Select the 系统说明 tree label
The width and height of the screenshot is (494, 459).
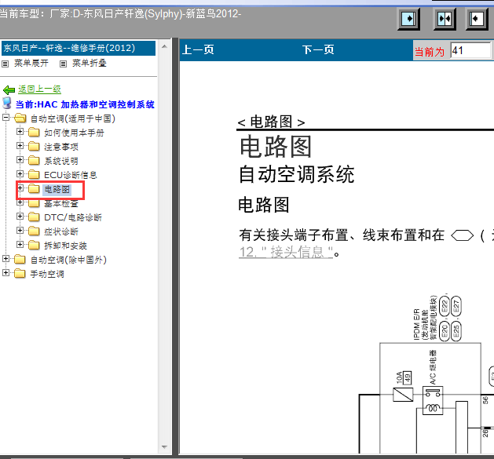[x=60, y=161]
